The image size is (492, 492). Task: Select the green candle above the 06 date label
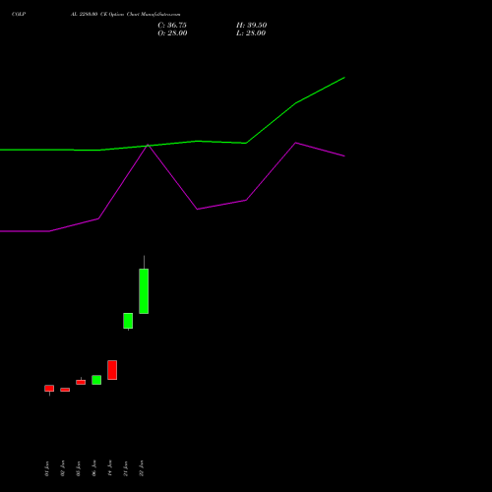coord(96,380)
